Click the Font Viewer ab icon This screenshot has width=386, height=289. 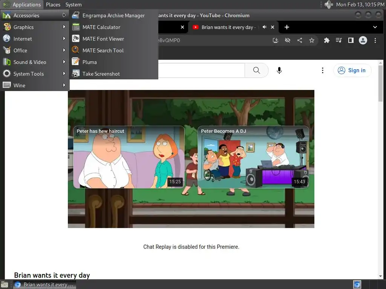click(x=75, y=39)
